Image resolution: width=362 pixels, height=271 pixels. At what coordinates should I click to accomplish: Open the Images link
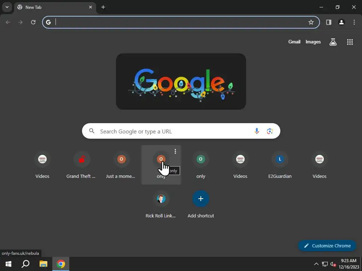point(313,42)
